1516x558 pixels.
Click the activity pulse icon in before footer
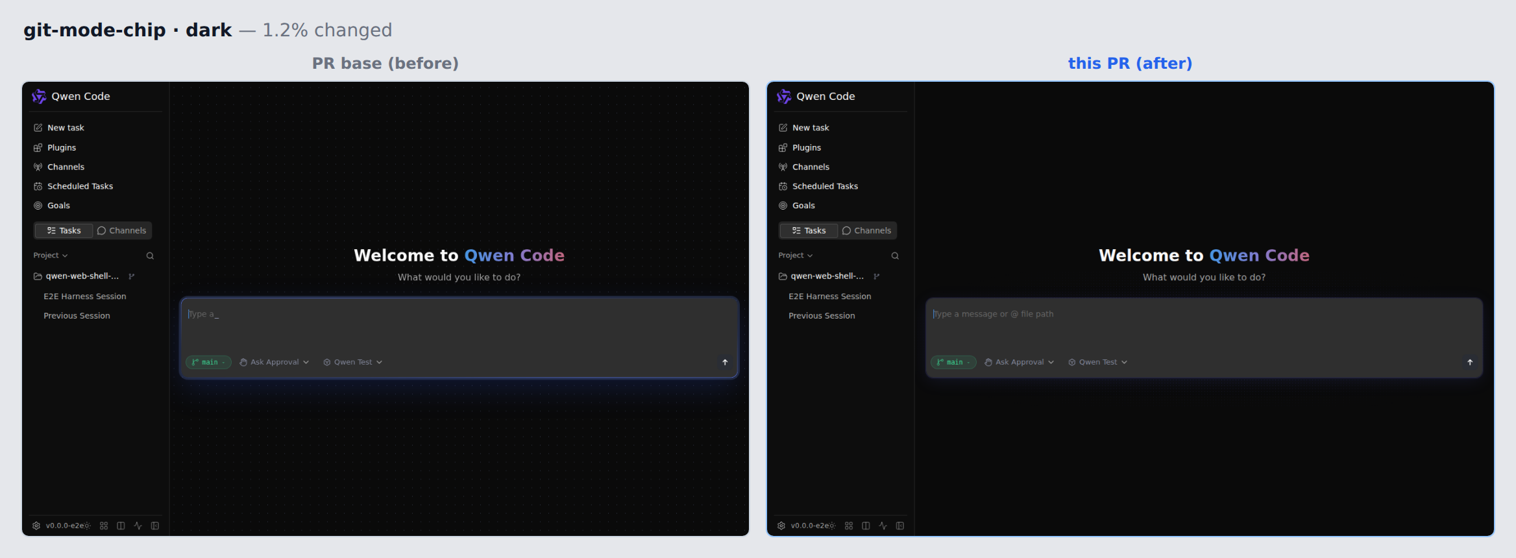(x=138, y=526)
